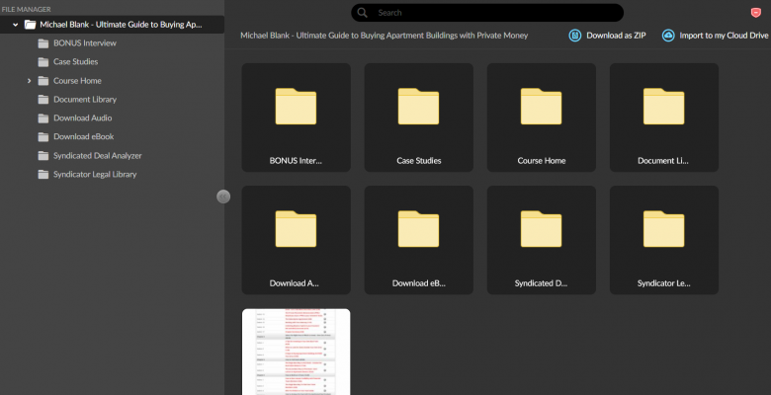Click the Download eBook sidebar folder icon
The image size is (771, 395).
(43, 136)
